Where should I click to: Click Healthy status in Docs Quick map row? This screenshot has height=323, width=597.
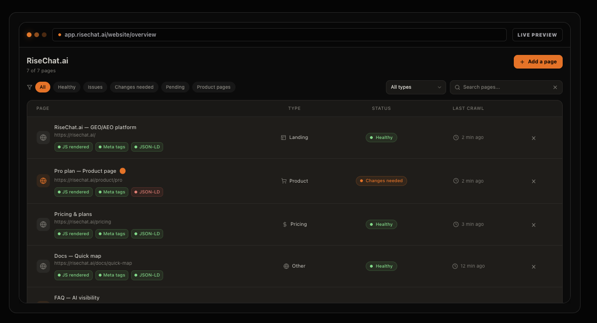click(x=381, y=266)
